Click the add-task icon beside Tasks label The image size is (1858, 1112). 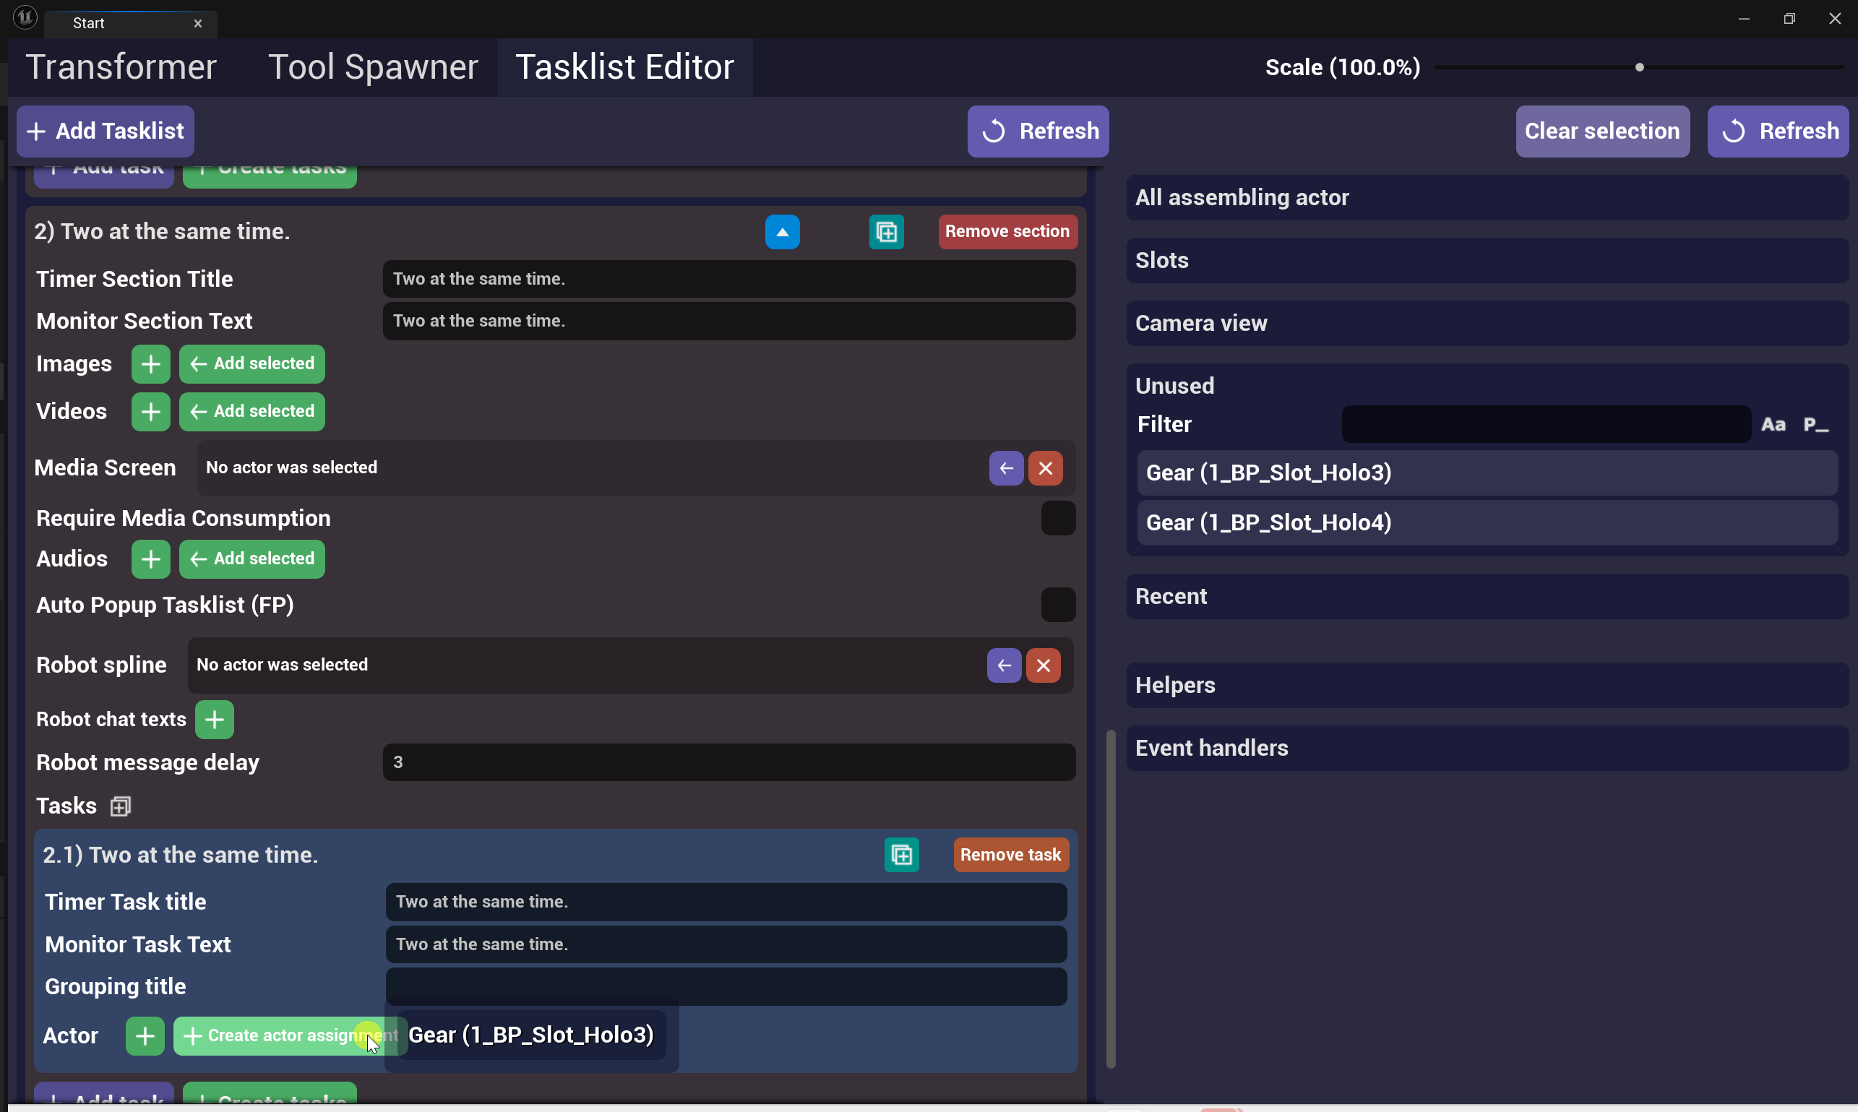pos(120,806)
